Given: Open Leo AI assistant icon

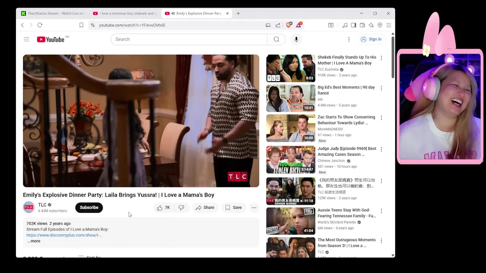Looking at the screenshot, I should coord(371,25).
